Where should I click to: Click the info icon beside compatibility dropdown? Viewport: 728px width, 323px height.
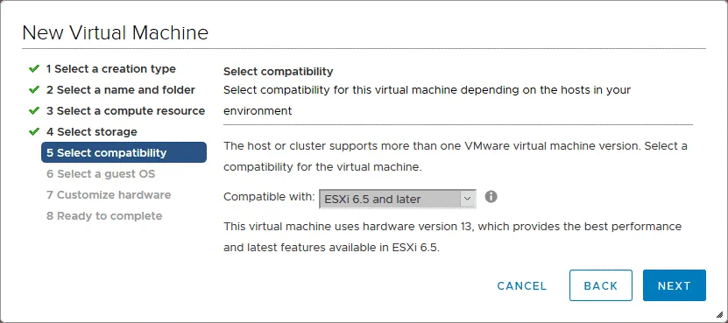[x=491, y=197]
